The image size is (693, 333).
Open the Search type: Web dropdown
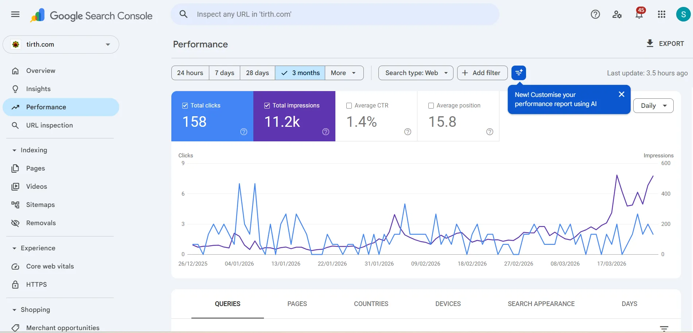(x=416, y=73)
